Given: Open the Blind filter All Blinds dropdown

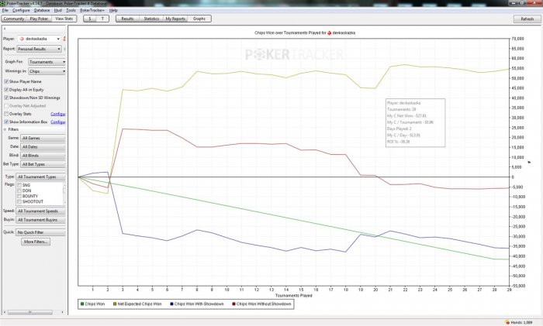Looking at the screenshot, I should 43,156.
